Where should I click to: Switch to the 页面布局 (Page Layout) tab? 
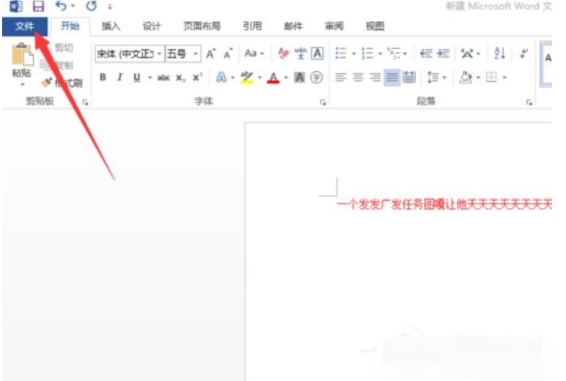(x=202, y=26)
